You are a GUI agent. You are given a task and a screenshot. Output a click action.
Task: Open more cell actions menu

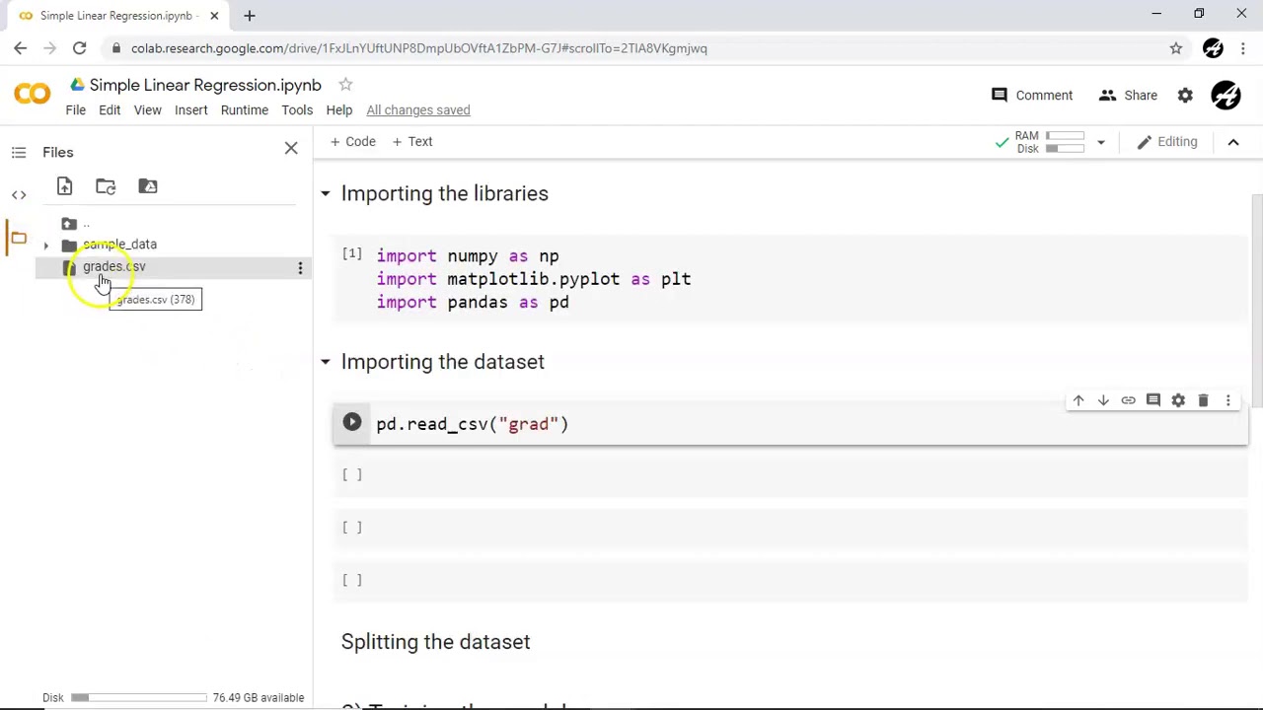(x=1228, y=400)
